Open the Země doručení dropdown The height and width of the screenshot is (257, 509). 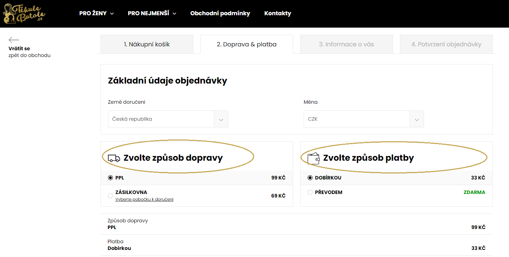click(168, 119)
